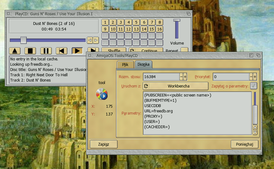Screen dimensions: 274x169
Task: Select track 5 button
Action: 136,22
